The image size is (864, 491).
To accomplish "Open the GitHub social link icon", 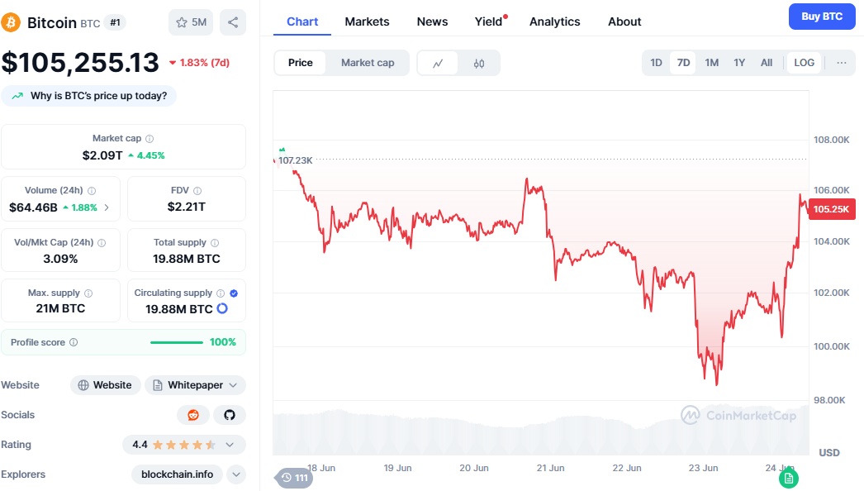I will pyautogui.click(x=230, y=415).
